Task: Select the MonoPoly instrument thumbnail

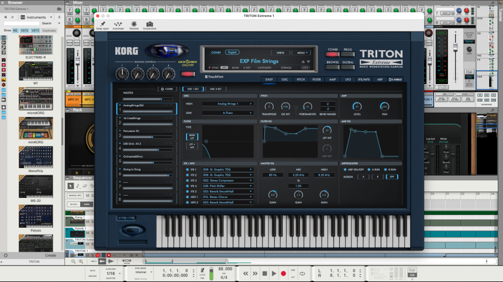Action: click(x=36, y=157)
